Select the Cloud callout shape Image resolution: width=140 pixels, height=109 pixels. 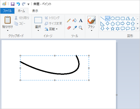(133, 29)
